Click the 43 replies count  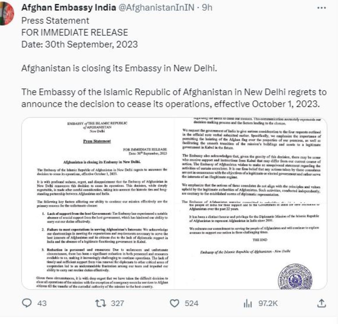pos(42,304)
